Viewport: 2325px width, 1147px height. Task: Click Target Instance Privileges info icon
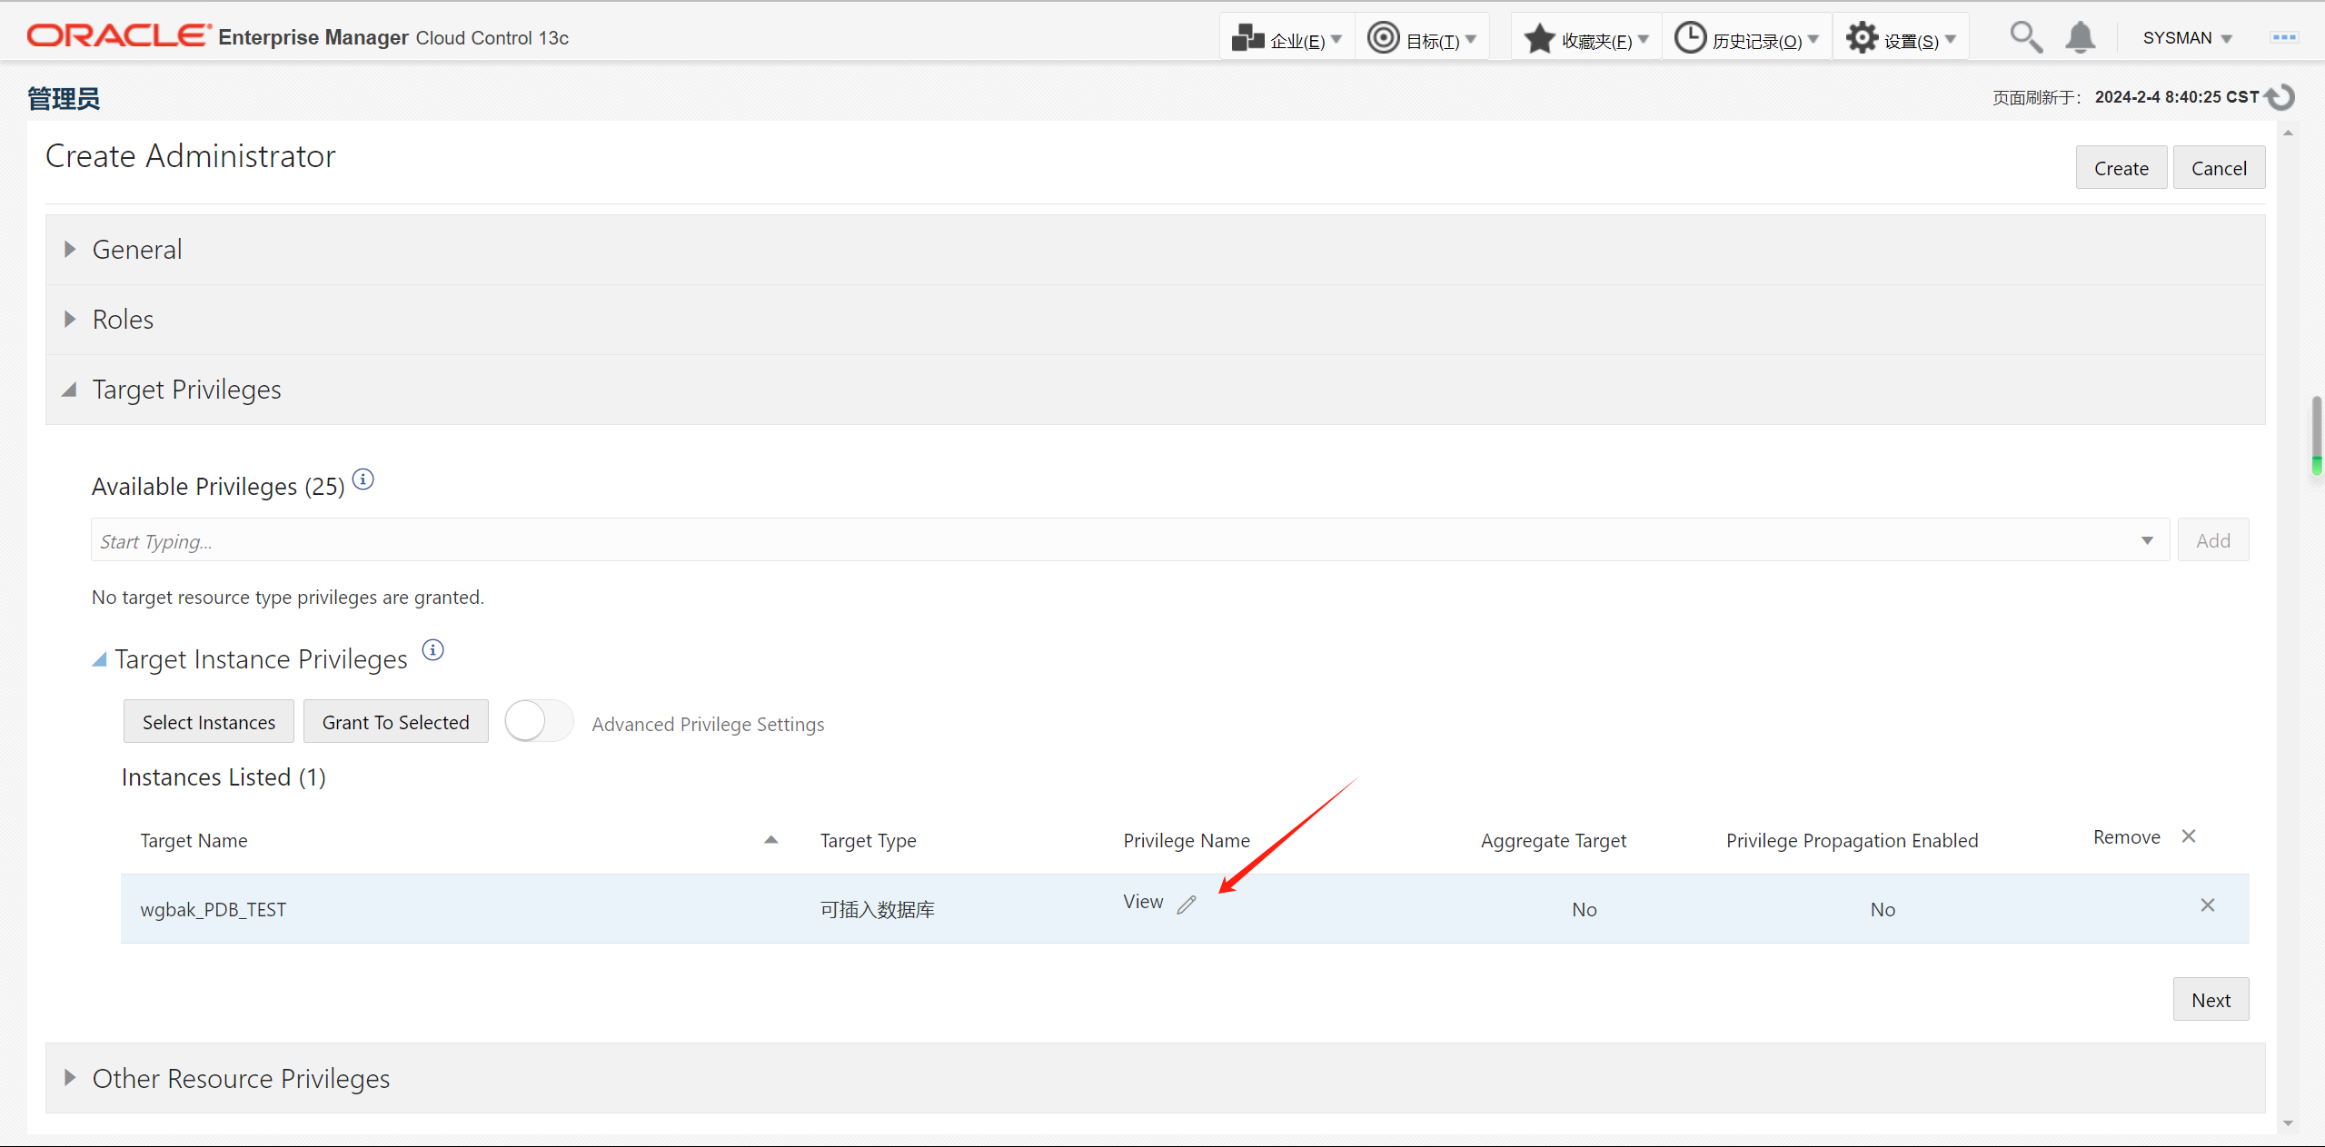tap(433, 650)
